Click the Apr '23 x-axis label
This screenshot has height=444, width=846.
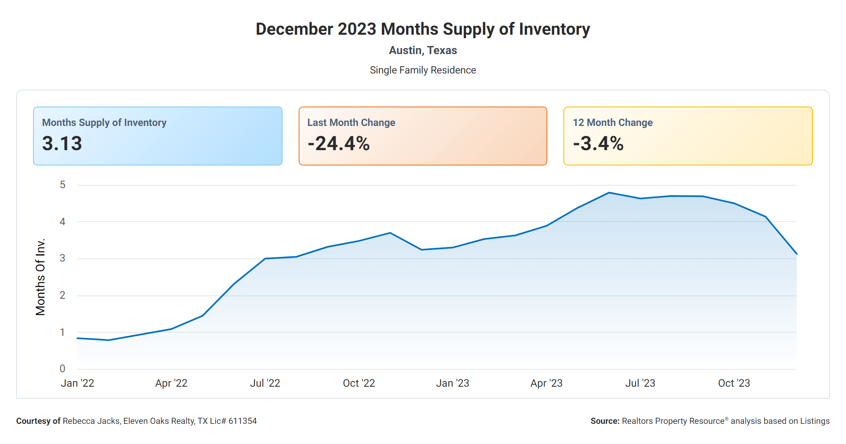point(546,383)
